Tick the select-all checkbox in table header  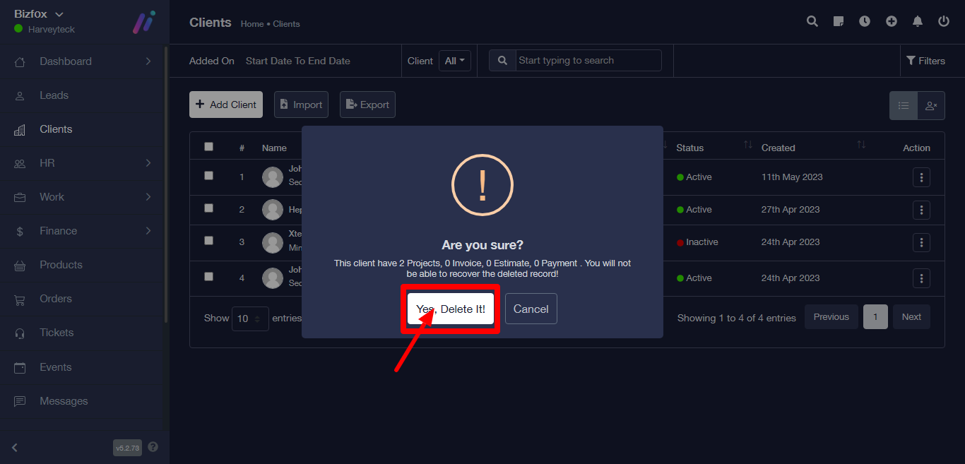(208, 147)
